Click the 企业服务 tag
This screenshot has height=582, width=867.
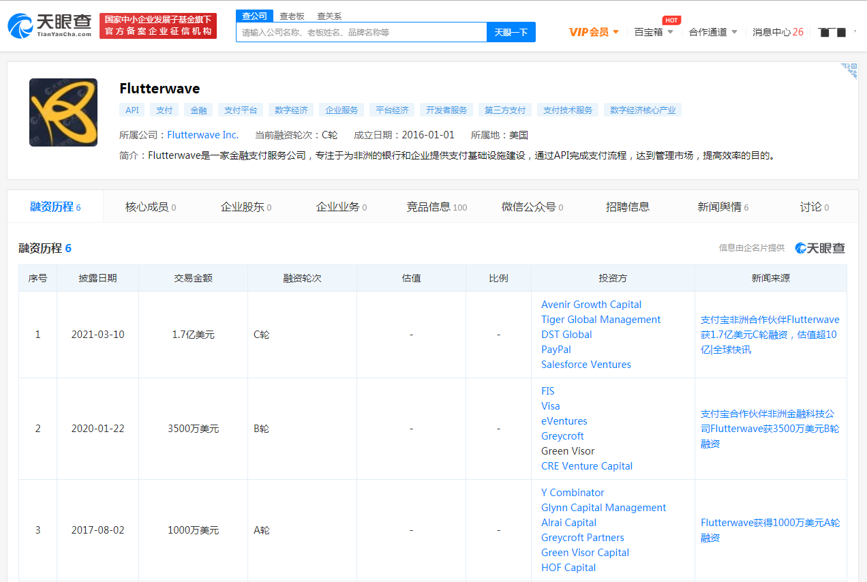(x=341, y=110)
